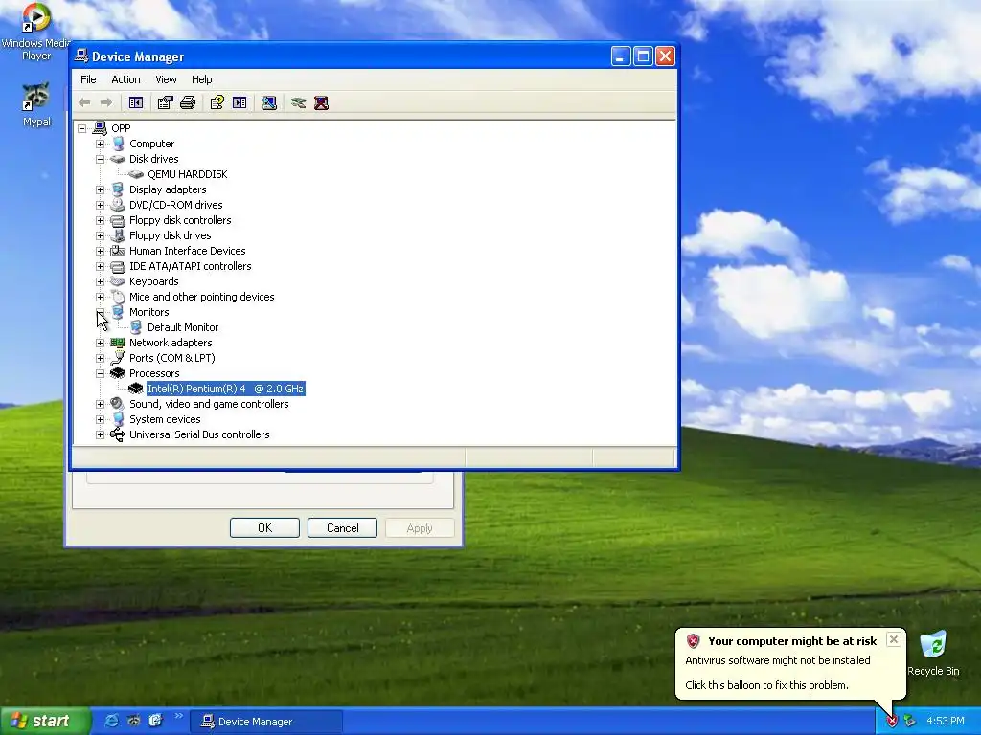Expand the System devices category
This screenshot has width=981, height=735.
(x=100, y=419)
